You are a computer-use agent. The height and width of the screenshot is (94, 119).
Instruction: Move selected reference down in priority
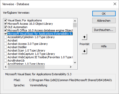84,51
